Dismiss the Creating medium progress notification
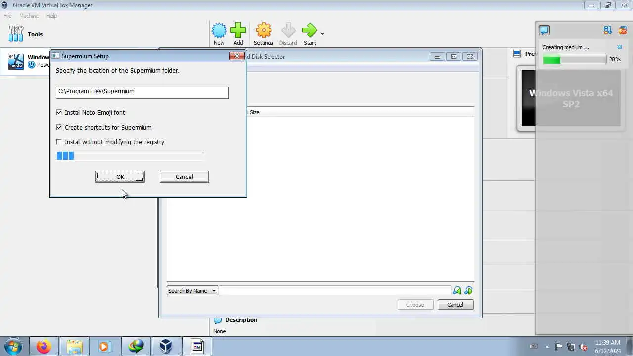The width and height of the screenshot is (633, 356). [620, 47]
